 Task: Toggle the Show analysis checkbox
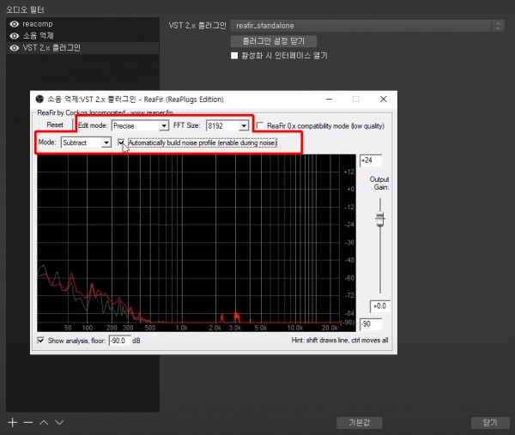[x=41, y=341]
